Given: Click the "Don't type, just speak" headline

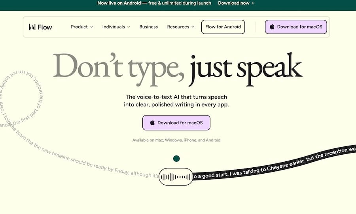Looking at the screenshot, I should [x=178, y=69].
